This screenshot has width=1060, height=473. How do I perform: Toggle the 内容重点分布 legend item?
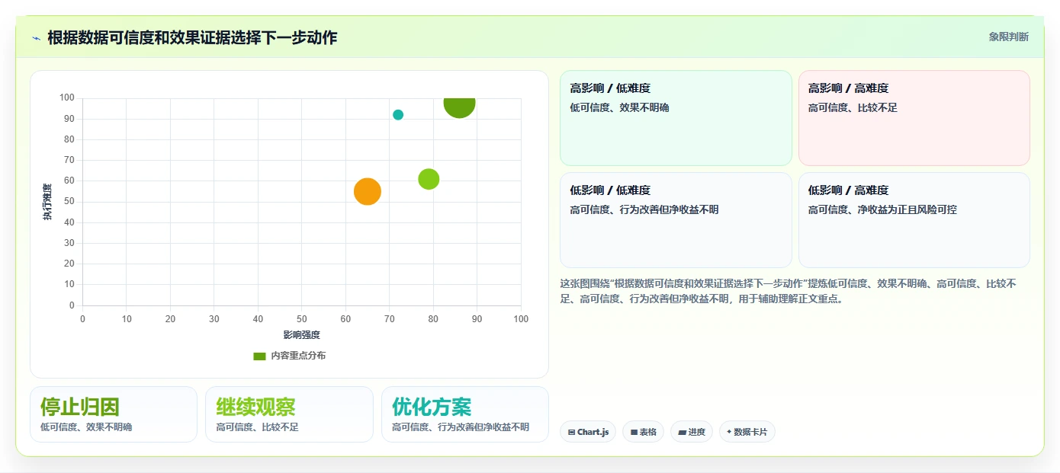coord(290,356)
